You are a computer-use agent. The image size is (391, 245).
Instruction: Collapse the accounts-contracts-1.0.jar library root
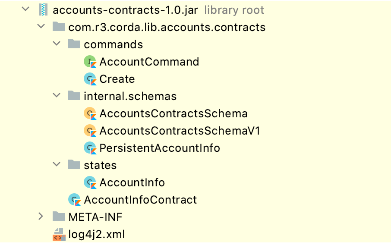26,9
